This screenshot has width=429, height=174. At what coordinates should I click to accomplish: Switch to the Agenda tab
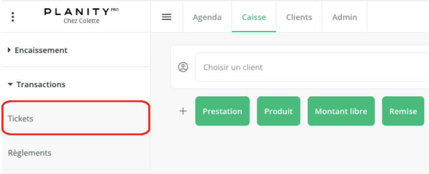click(207, 17)
